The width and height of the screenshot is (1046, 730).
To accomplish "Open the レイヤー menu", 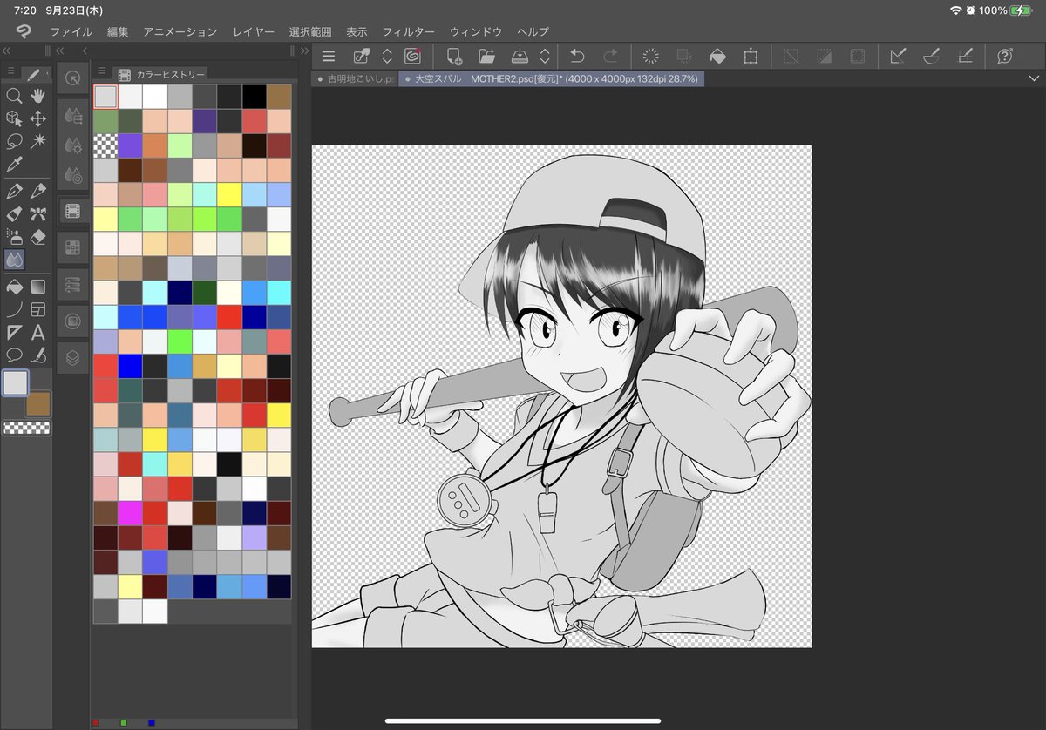I will coord(254,31).
